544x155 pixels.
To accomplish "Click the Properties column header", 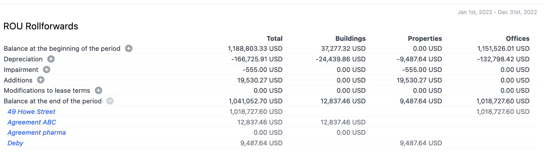I will tap(425, 38).
